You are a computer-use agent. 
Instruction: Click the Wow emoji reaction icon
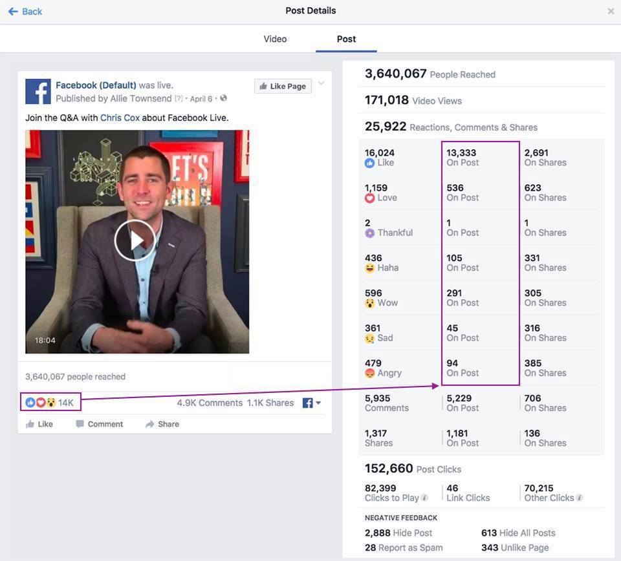point(369,303)
